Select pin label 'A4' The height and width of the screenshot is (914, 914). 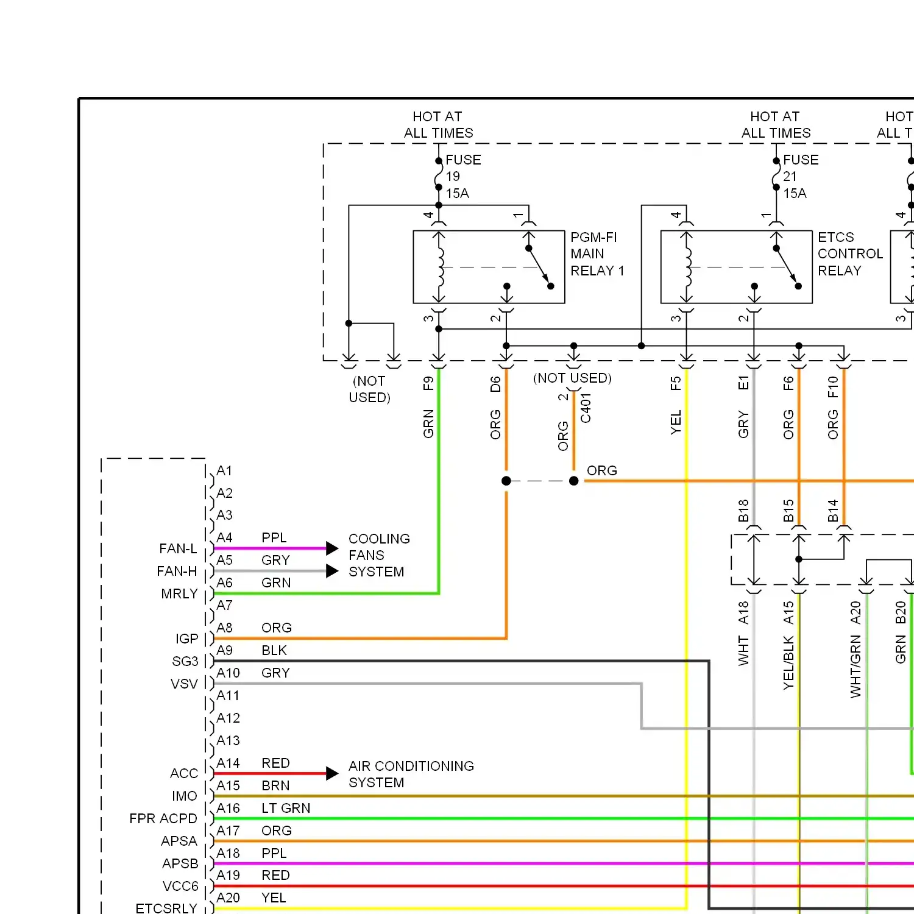pyautogui.click(x=224, y=537)
